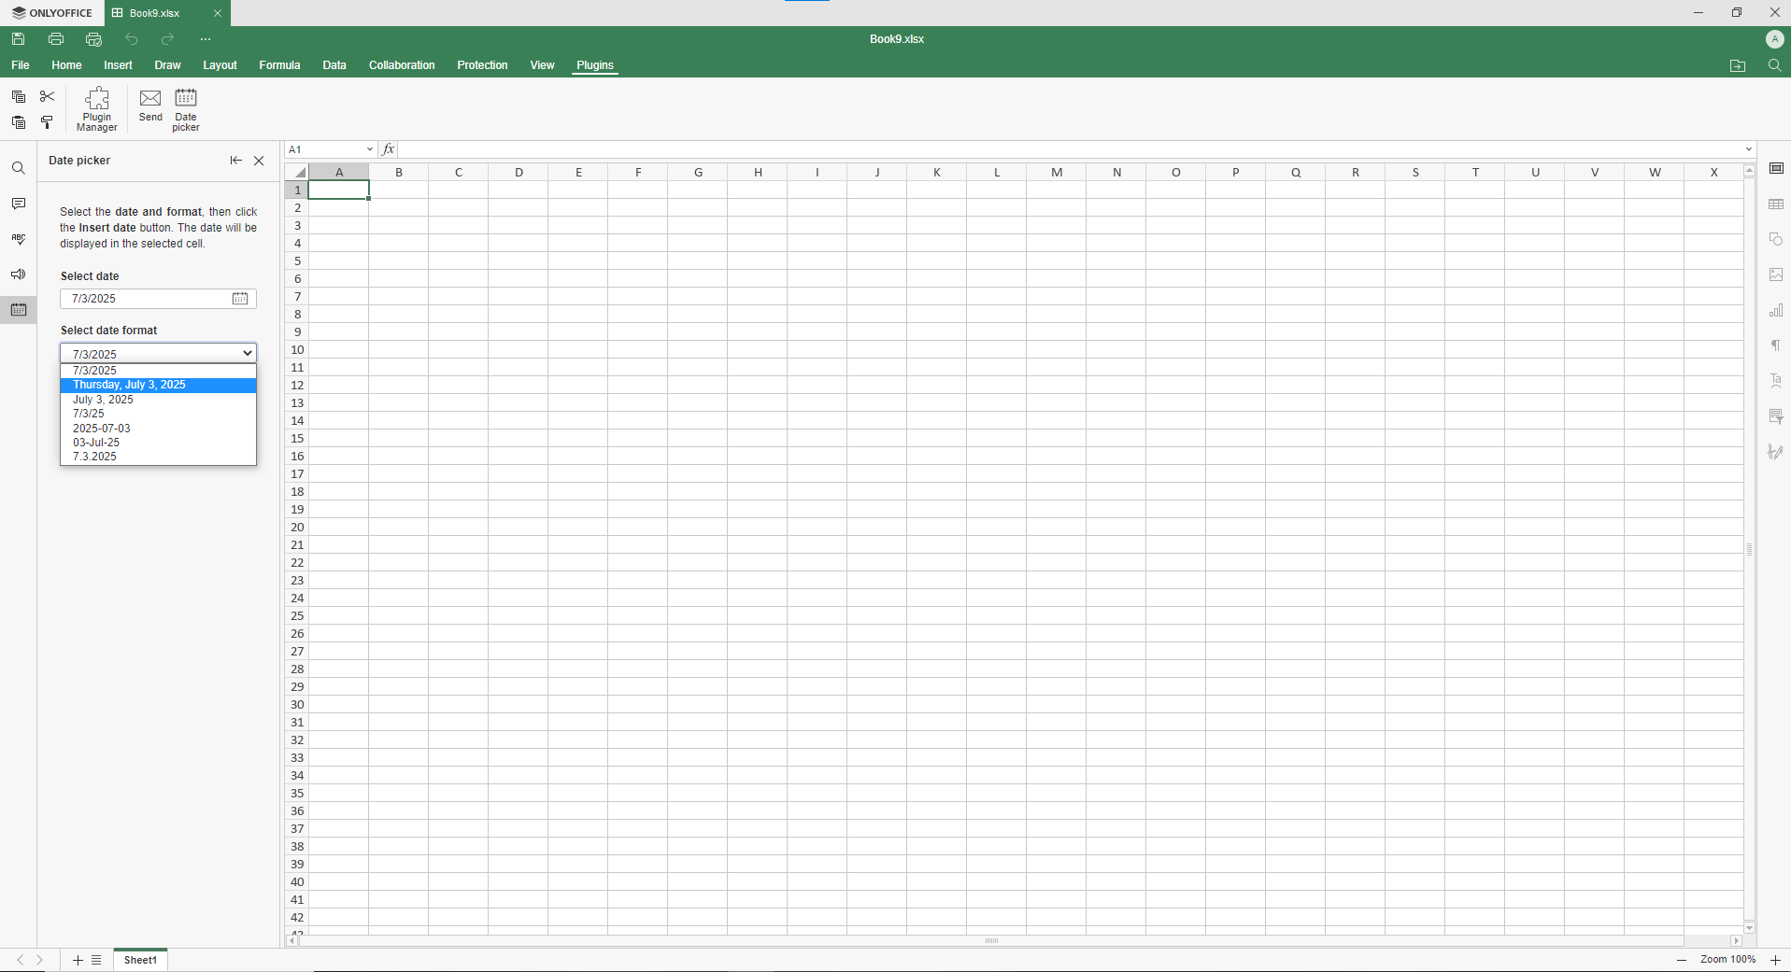Open shape settings panel on the right
This screenshot has height=972, width=1791.
1777,239
